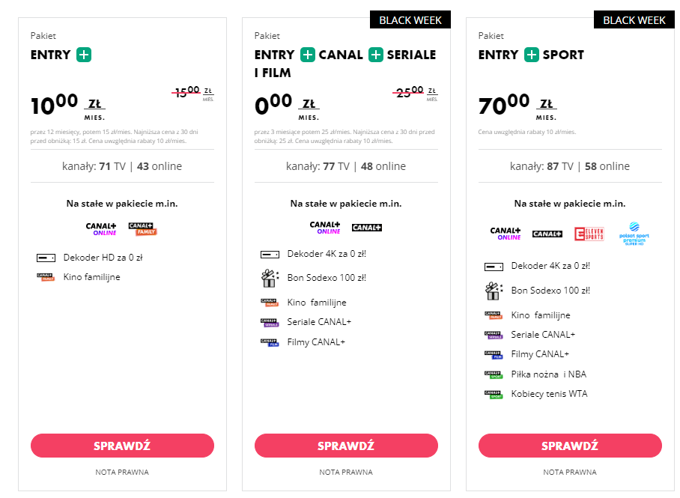The height and width of the screenshot is (498, 680).
Task: Click green plus icon next to ENTRY in first card
Action: [84, 55]
